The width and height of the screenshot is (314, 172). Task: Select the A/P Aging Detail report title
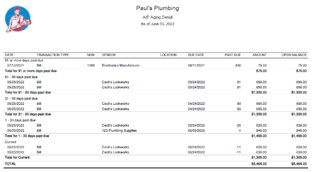coord(157,18)
